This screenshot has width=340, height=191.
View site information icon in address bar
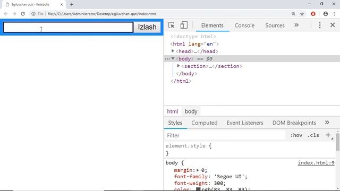click(x=33, y=14)
